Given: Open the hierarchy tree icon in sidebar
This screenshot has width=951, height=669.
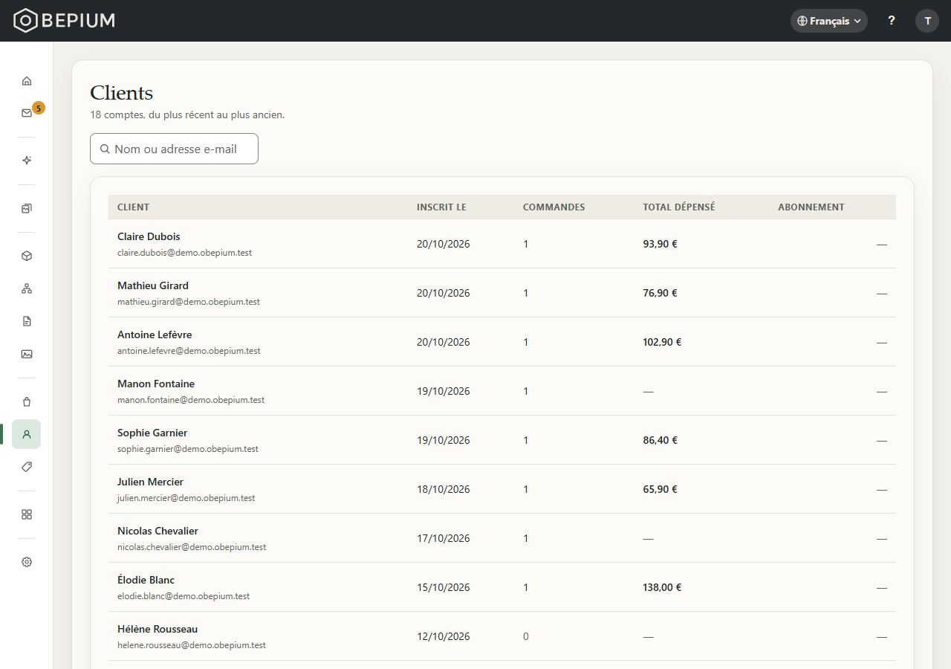Looking at the screenshot, I should 27,288.
